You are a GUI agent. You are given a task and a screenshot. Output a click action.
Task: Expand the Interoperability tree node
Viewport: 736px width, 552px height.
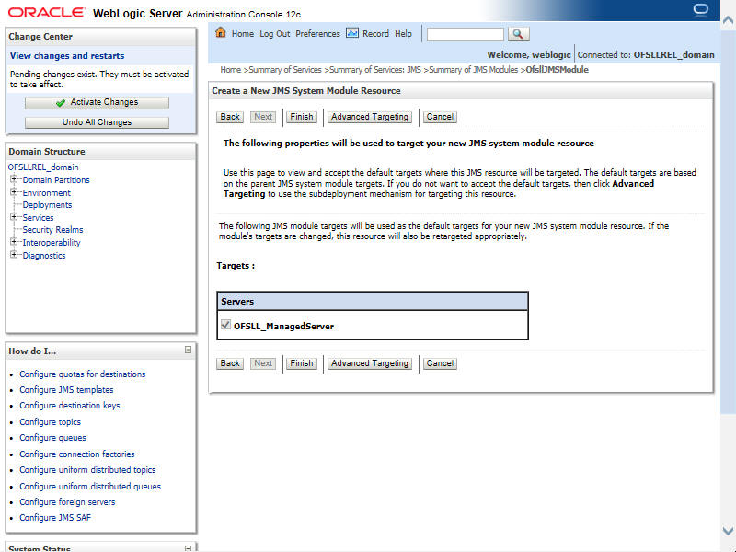[x=14, y=242]
